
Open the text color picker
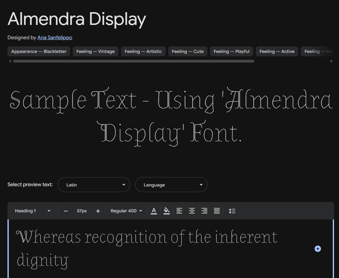click(x=154, y=211)
